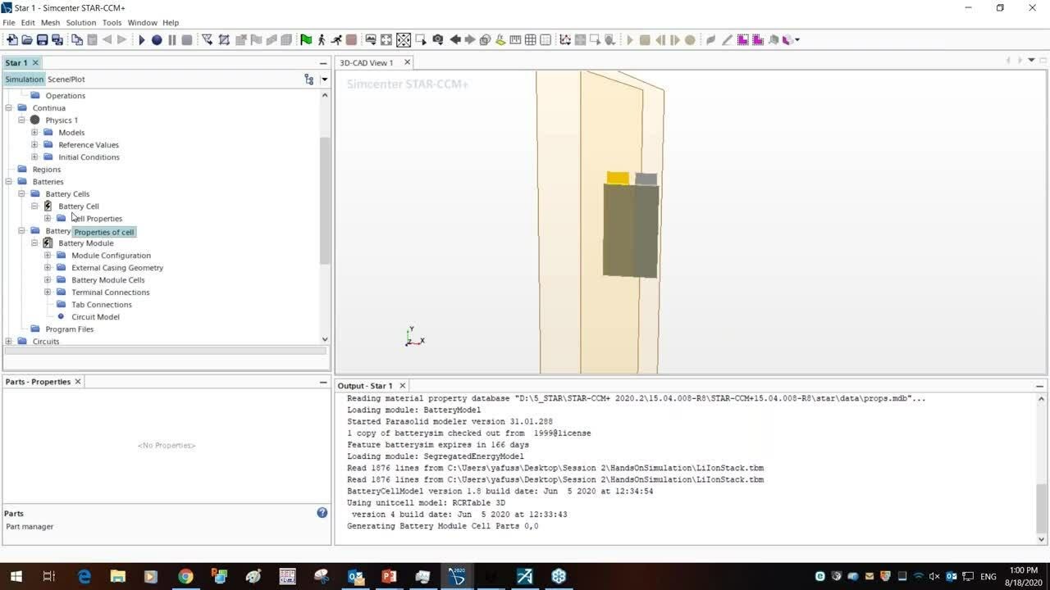Expand the External Casing Geometry folder
Image resolution: width=1050 pixels, height=590 pixels.
click(48, 268)
